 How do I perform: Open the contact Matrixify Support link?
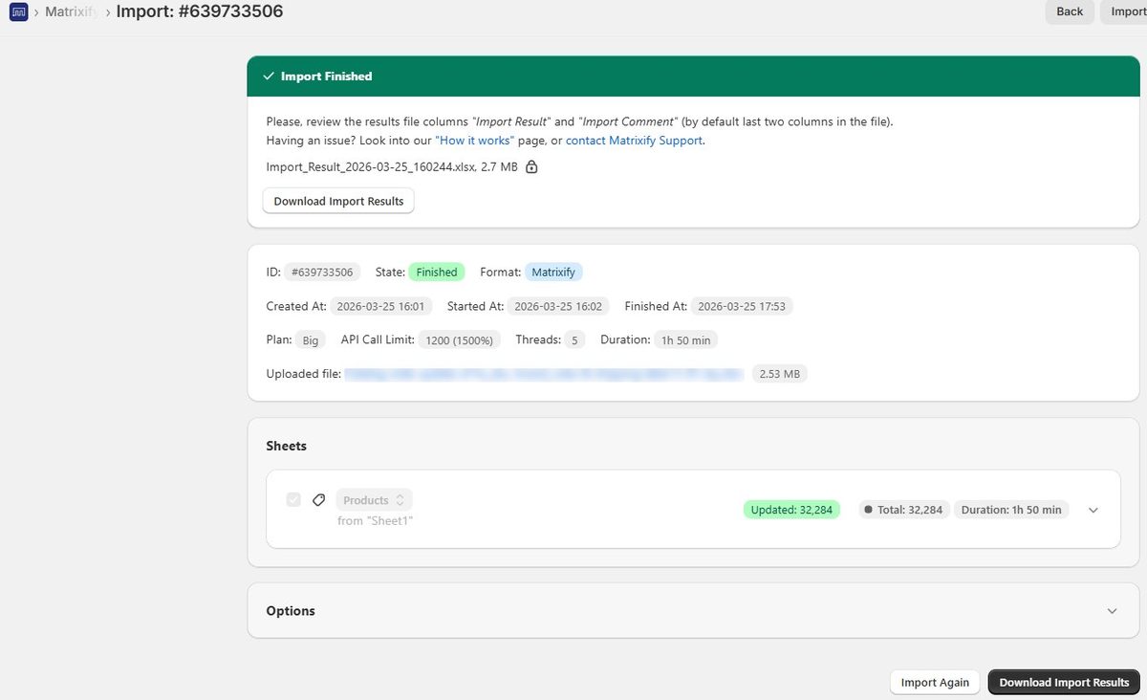click(x=635, y=141)
